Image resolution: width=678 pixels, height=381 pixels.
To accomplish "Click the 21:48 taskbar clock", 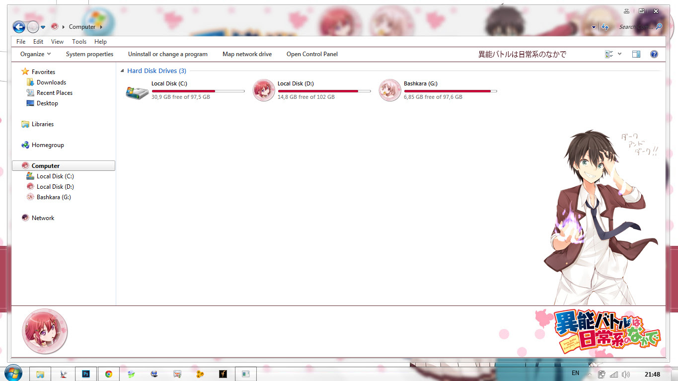I will click(x=652, y=375).
